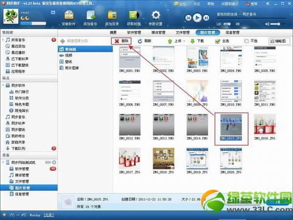This screenshot has height=220, width=293.
Task: Click 新建图库分类 new category button
Action: (x=74, y=41)
